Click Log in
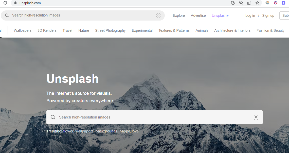This screenshot has width=289, height=153. click(250, 15)
